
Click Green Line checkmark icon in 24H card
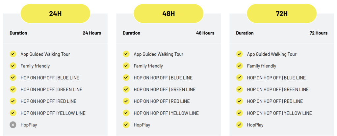tap(13, 89)
